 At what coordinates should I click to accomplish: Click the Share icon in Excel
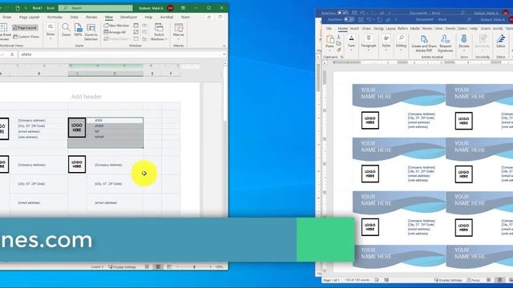[209, 17]
